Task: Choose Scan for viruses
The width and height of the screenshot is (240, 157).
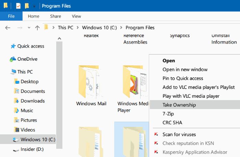Action: point(179,134)
